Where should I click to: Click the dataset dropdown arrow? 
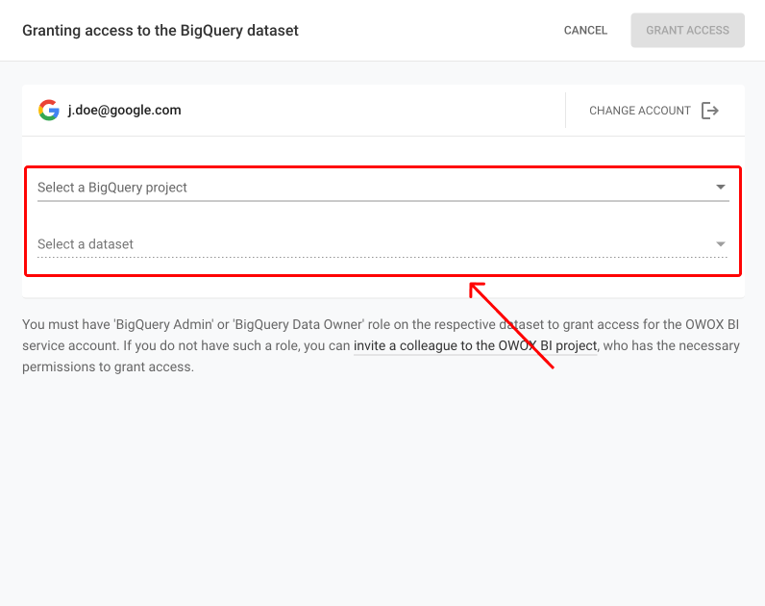click(x=721, y=243)
